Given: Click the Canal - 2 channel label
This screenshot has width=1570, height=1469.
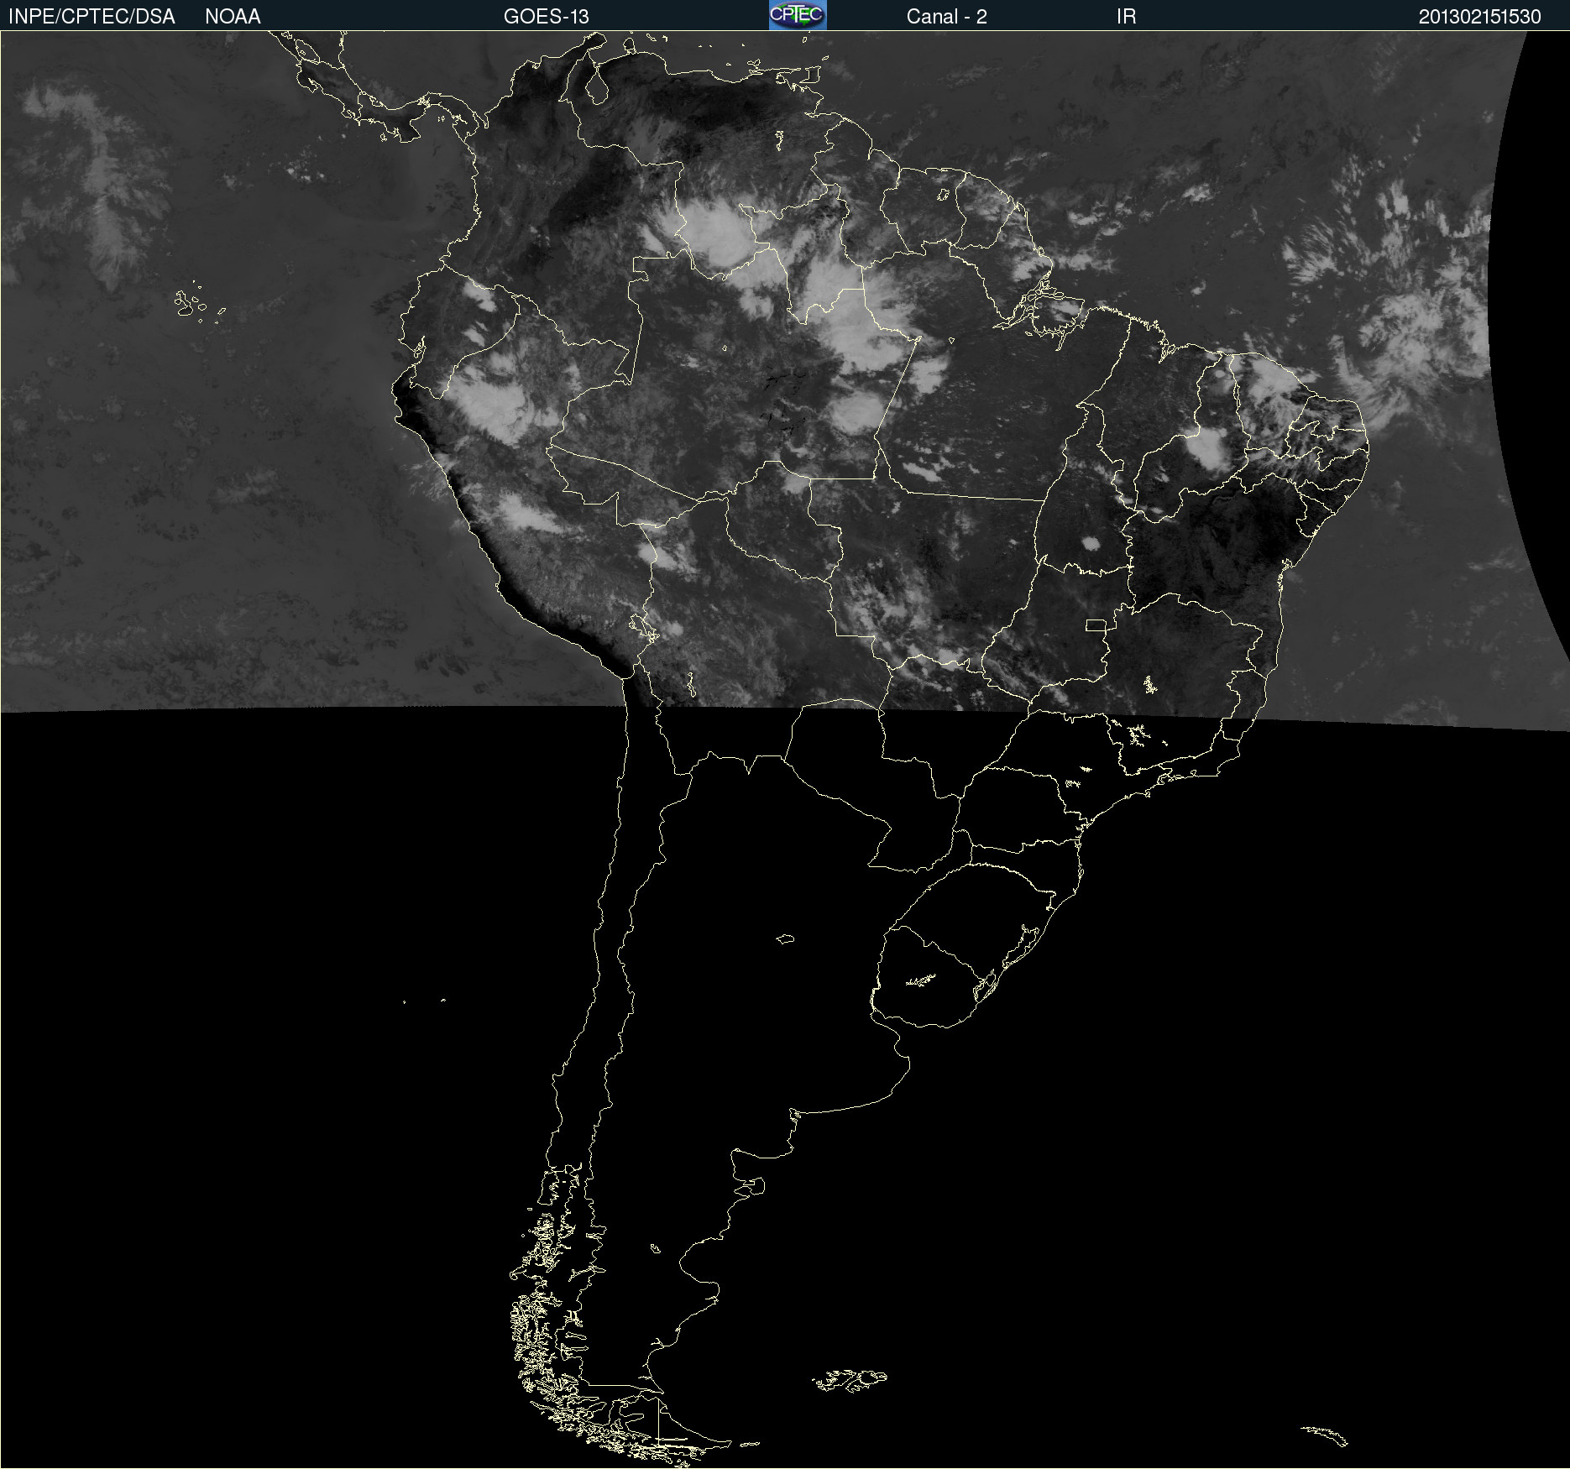Looking at the screenshot, I should pos(947,17).
